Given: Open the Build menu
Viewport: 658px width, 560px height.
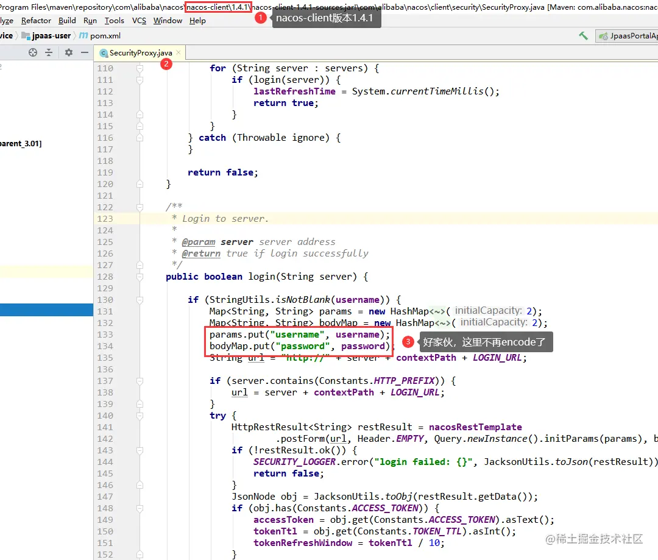Looking at the screenshot, I should pos(67,21).
